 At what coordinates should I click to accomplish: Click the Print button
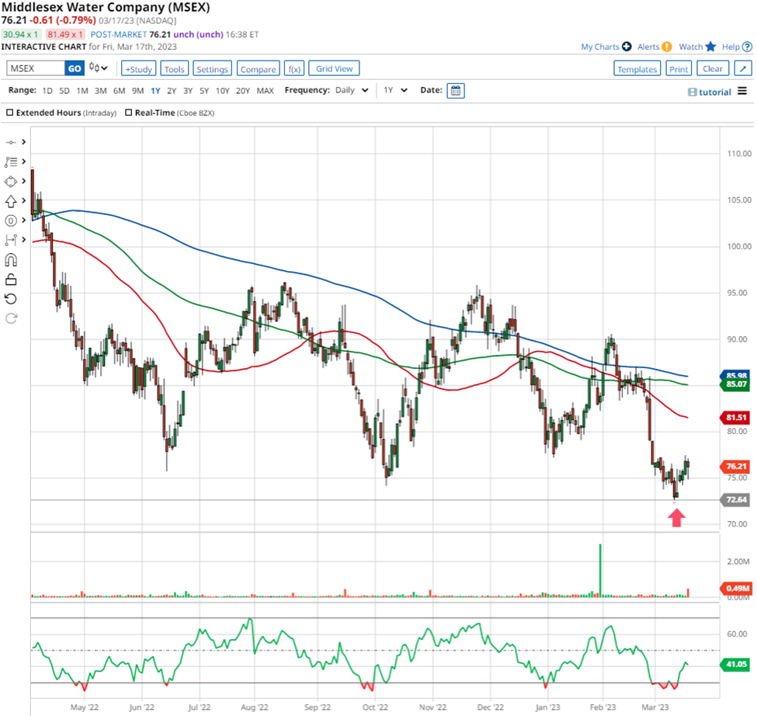coord(679,68)
